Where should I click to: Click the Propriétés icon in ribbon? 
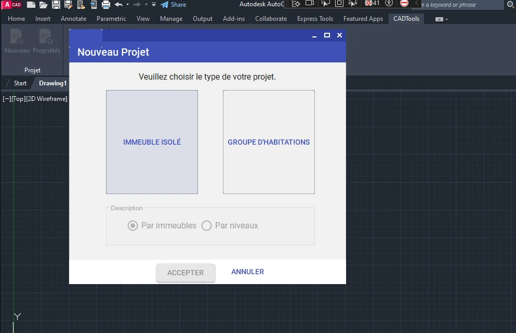pyautogui.click(x=46, y=41)
